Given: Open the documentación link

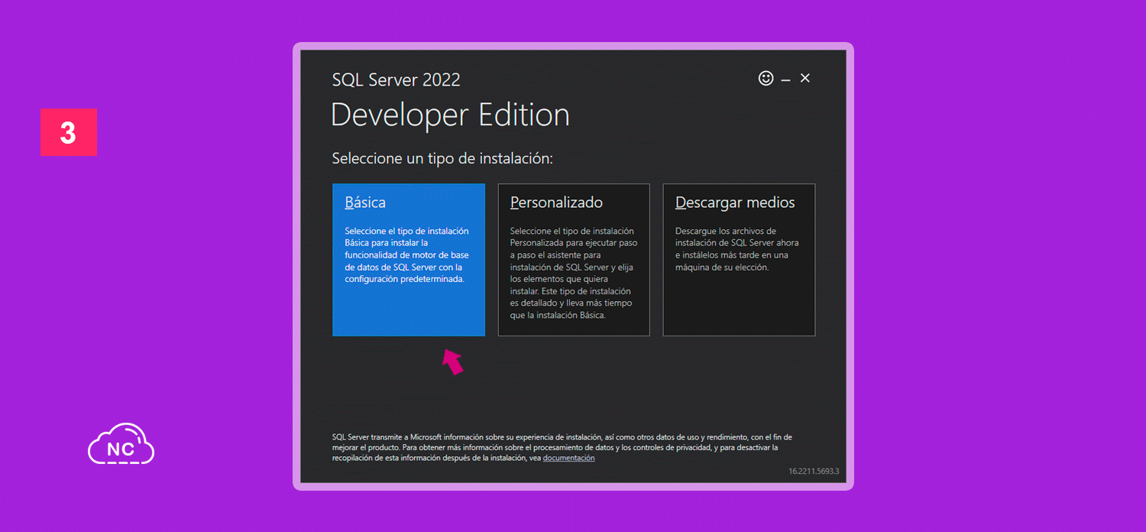Looking at the screenshot, I should tap(568, 458).
